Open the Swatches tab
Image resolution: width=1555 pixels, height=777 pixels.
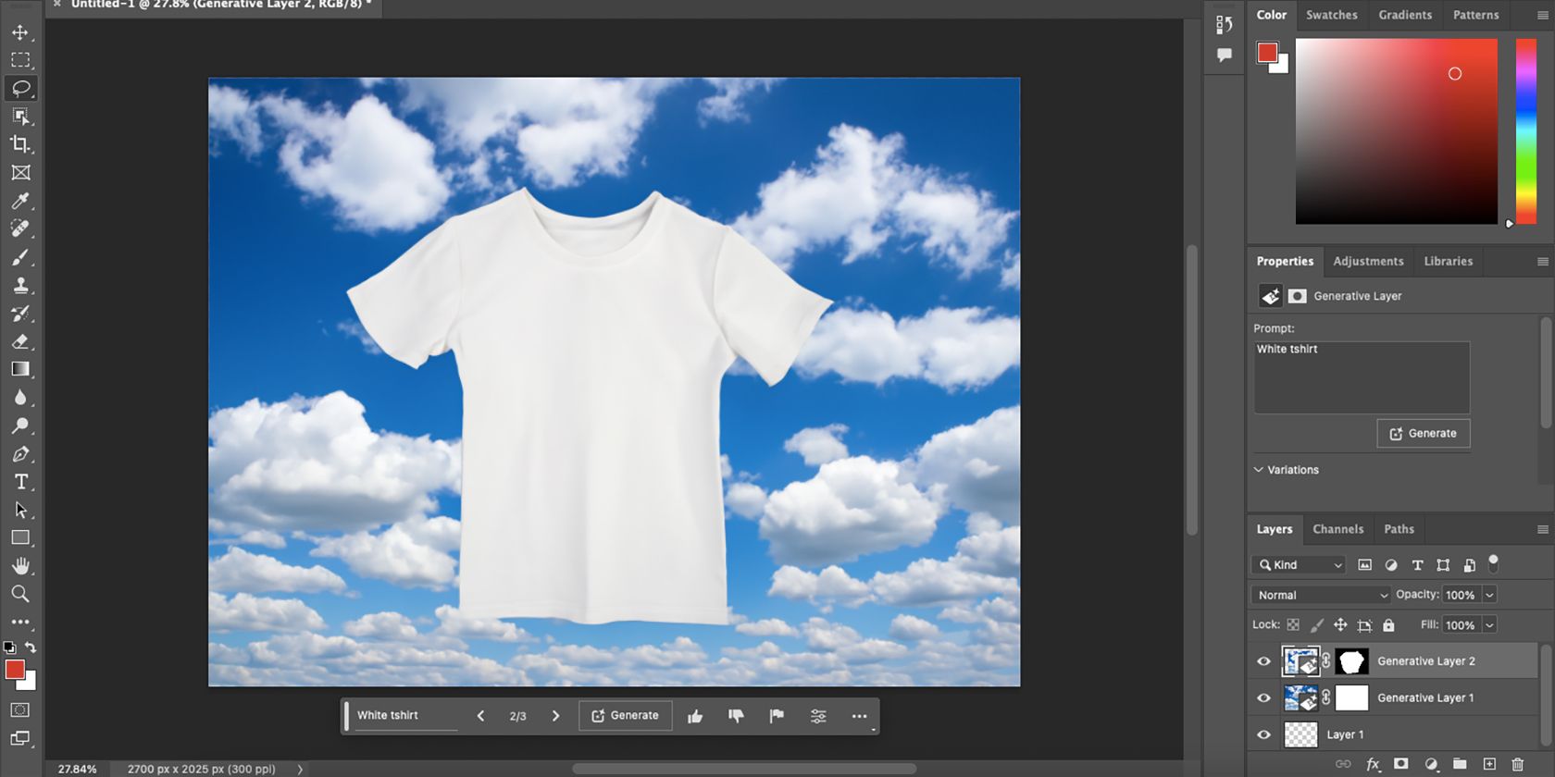1331,15
